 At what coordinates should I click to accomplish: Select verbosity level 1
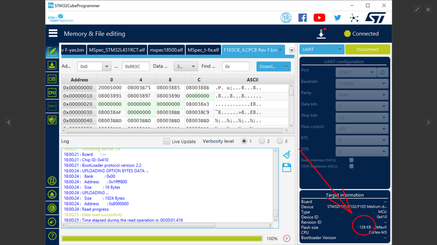coord(244,141)
